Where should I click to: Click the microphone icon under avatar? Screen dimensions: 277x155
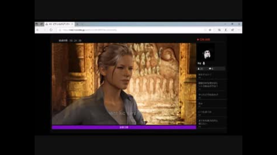(x=204, y=63)
